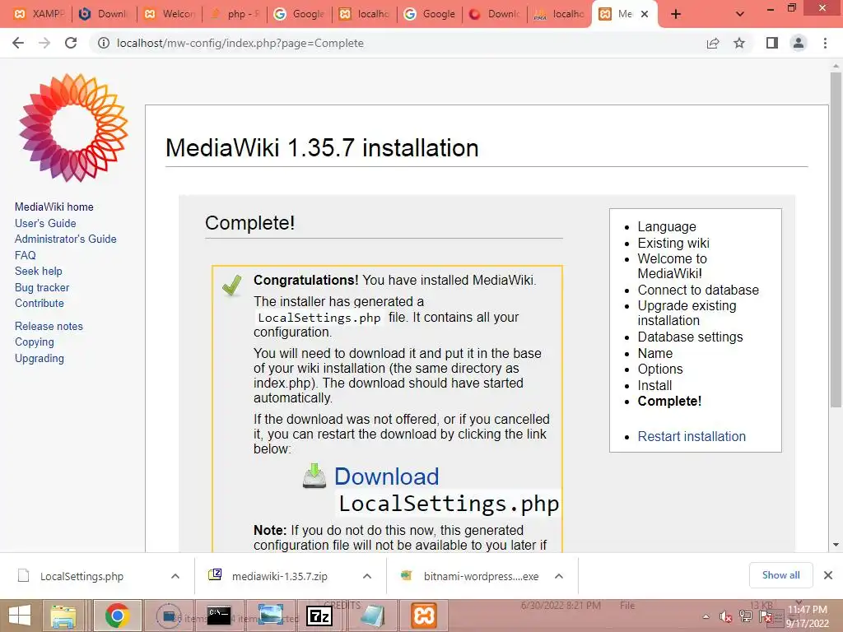
Task: Open the Bug tracker link
Action: point(42,287)
